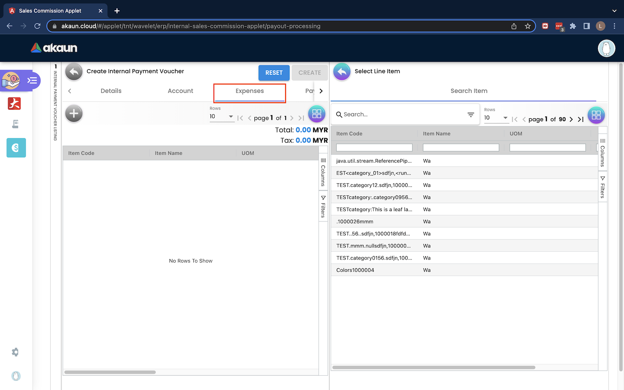Open grid view icon in Expenses panel
The height and width of the screenshot is (390, 624).
point(317,114)
